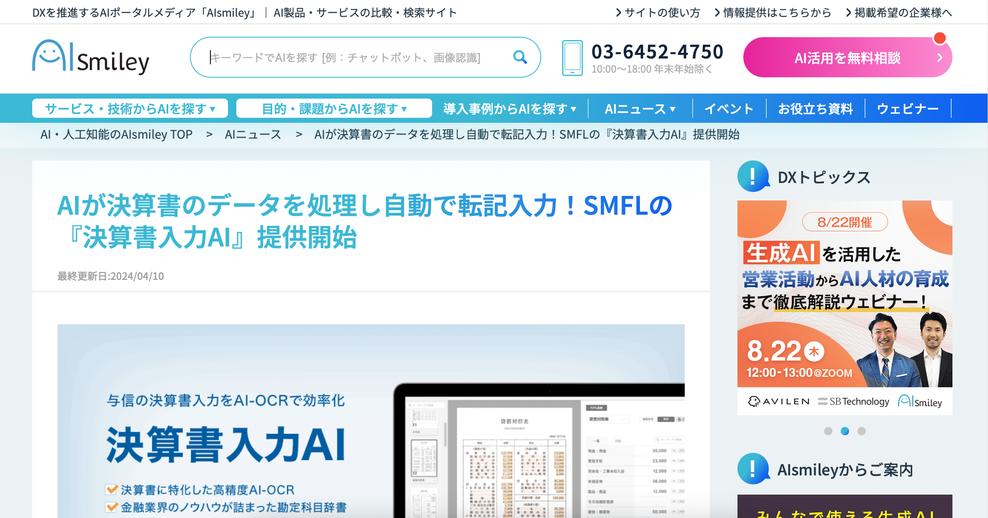The height and width of the screenshot is (518, 988).
Task: Click the chevron on AI活用を無料相談 button
Action: tap(940, 58)
